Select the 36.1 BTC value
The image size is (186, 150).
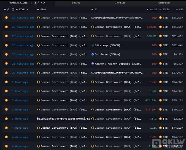click(153, 119)
